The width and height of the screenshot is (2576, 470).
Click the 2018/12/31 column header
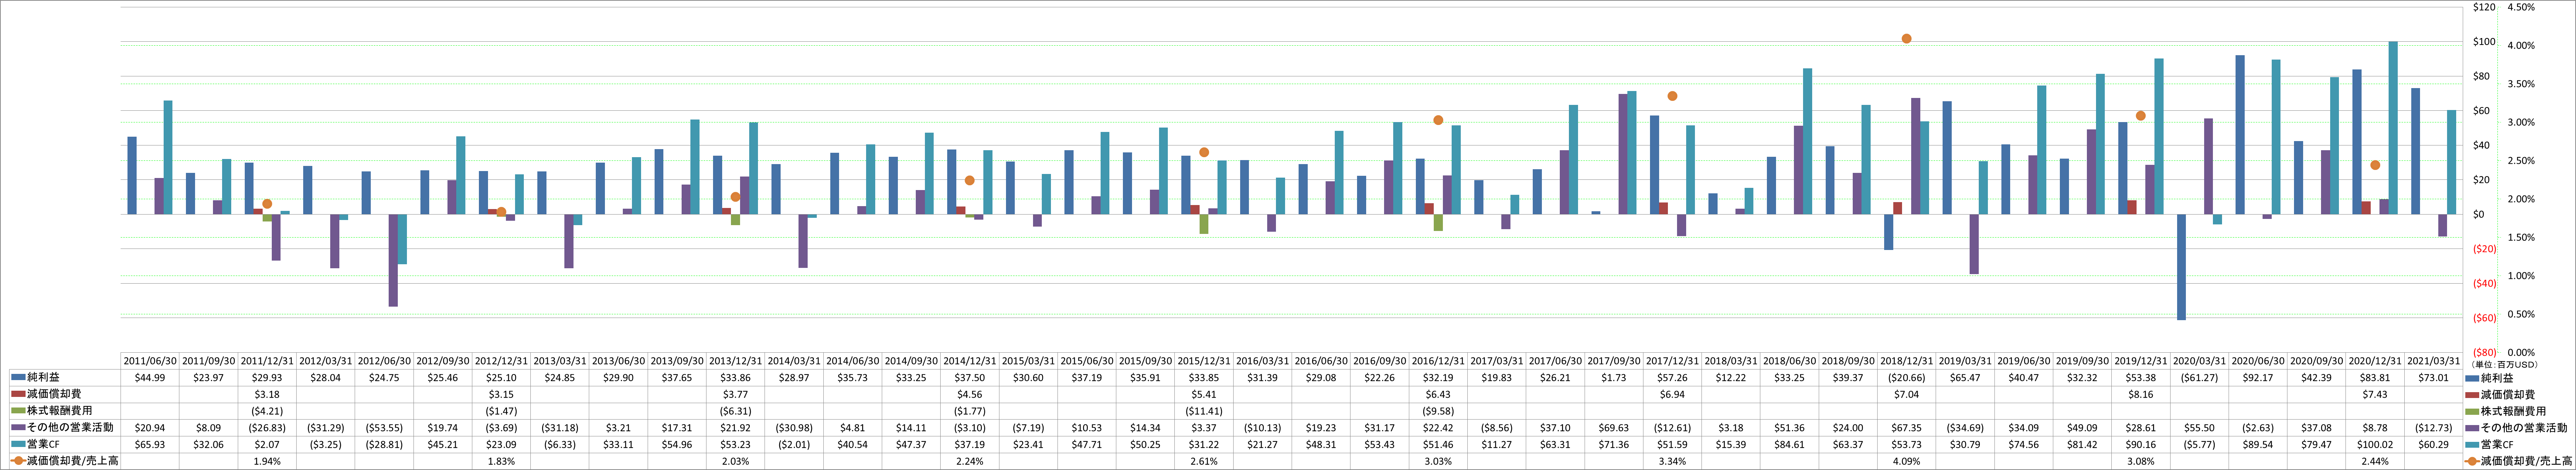1906,361
